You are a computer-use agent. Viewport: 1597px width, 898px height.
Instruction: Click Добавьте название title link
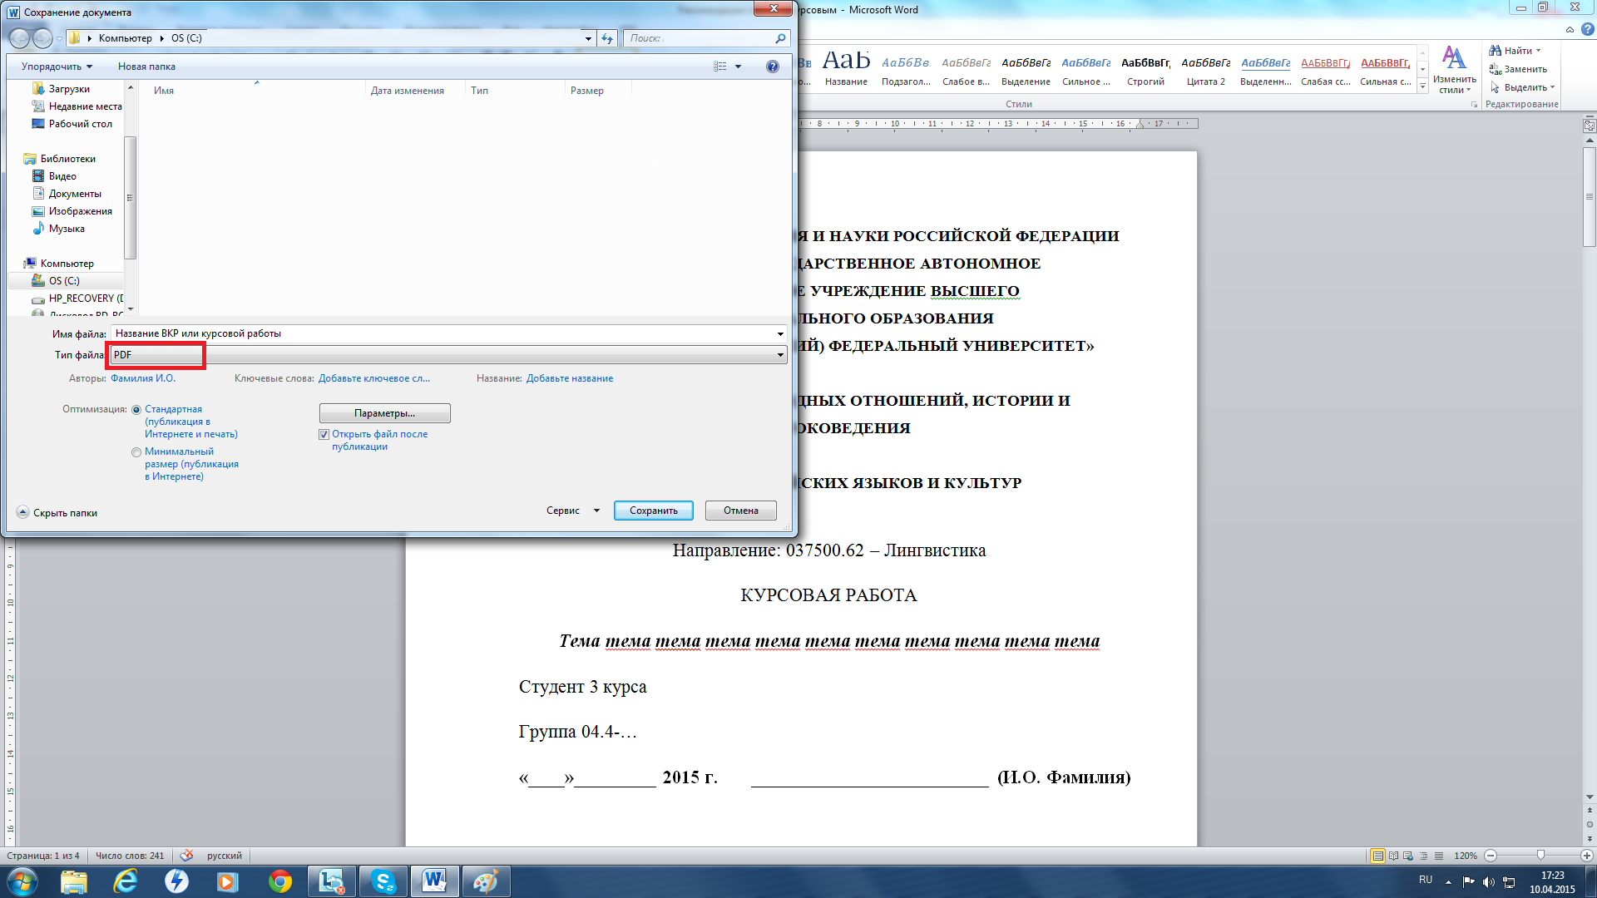570,378
